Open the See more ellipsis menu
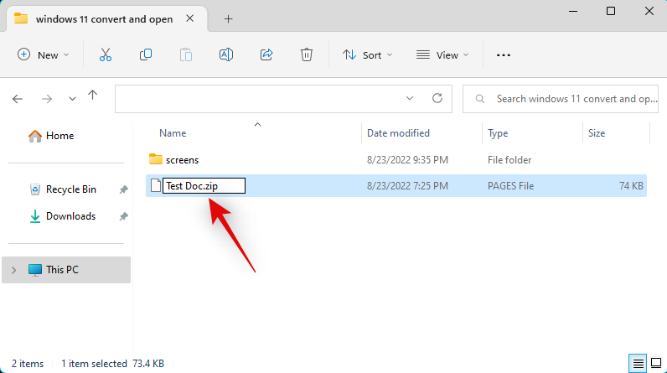The image size is (667, 373). (504, 54)
